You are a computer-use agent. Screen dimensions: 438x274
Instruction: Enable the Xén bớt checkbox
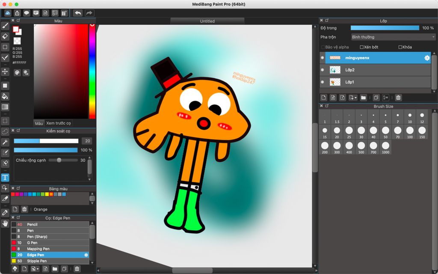click(361, 47)
